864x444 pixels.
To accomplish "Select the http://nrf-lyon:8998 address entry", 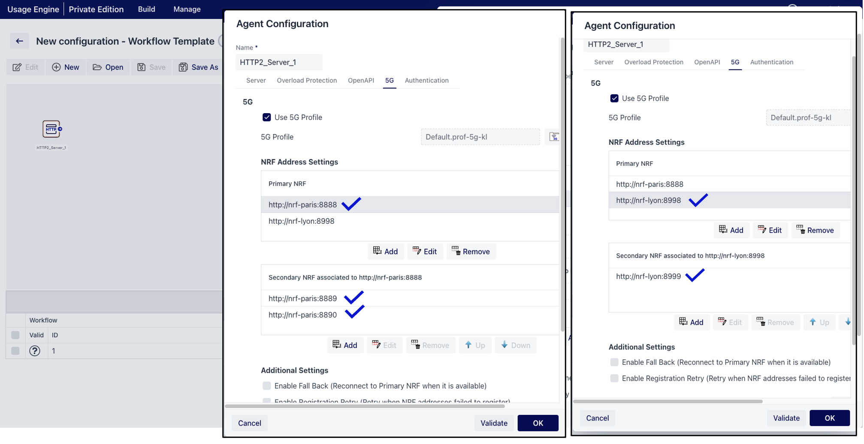I will pyautogui.click(x=302, y=221).
